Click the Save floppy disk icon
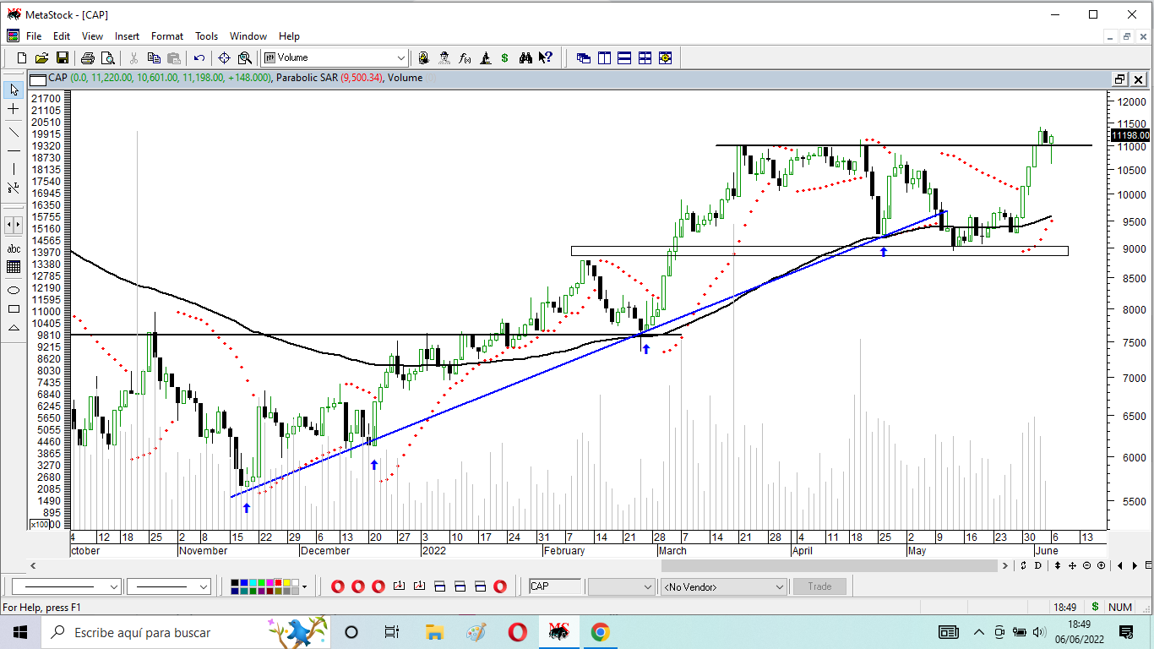Screen dimensions: 1154x649 63,58
